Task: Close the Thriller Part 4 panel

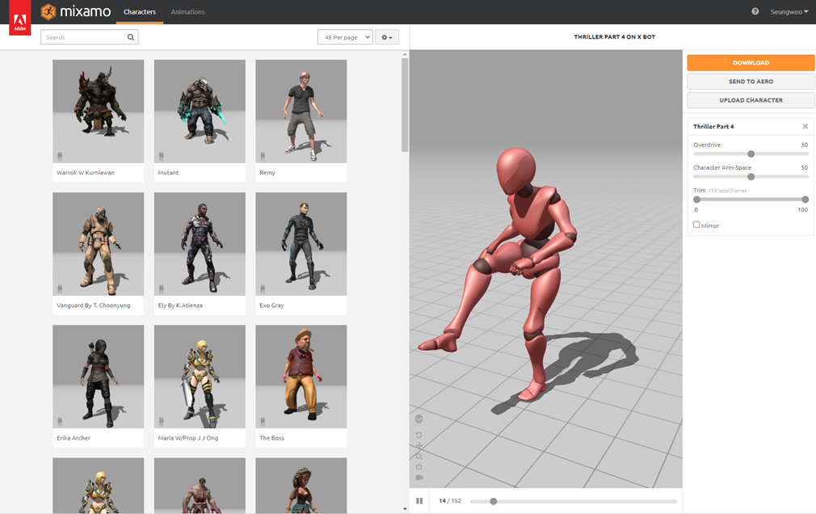Action: pyautogui.click(x=805, y=127)
